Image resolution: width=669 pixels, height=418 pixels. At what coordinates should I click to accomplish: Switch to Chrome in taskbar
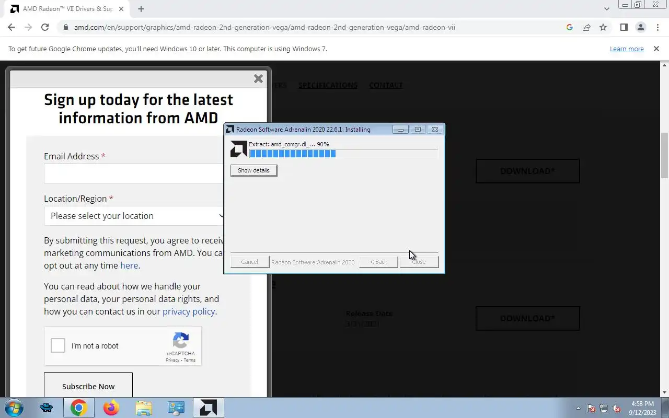coord(79,408)
